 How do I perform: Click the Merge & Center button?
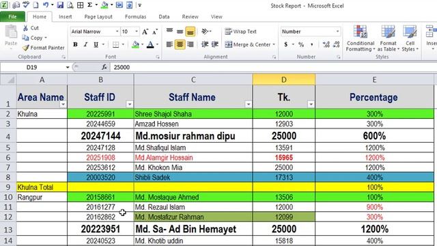[x=247, y=44]
